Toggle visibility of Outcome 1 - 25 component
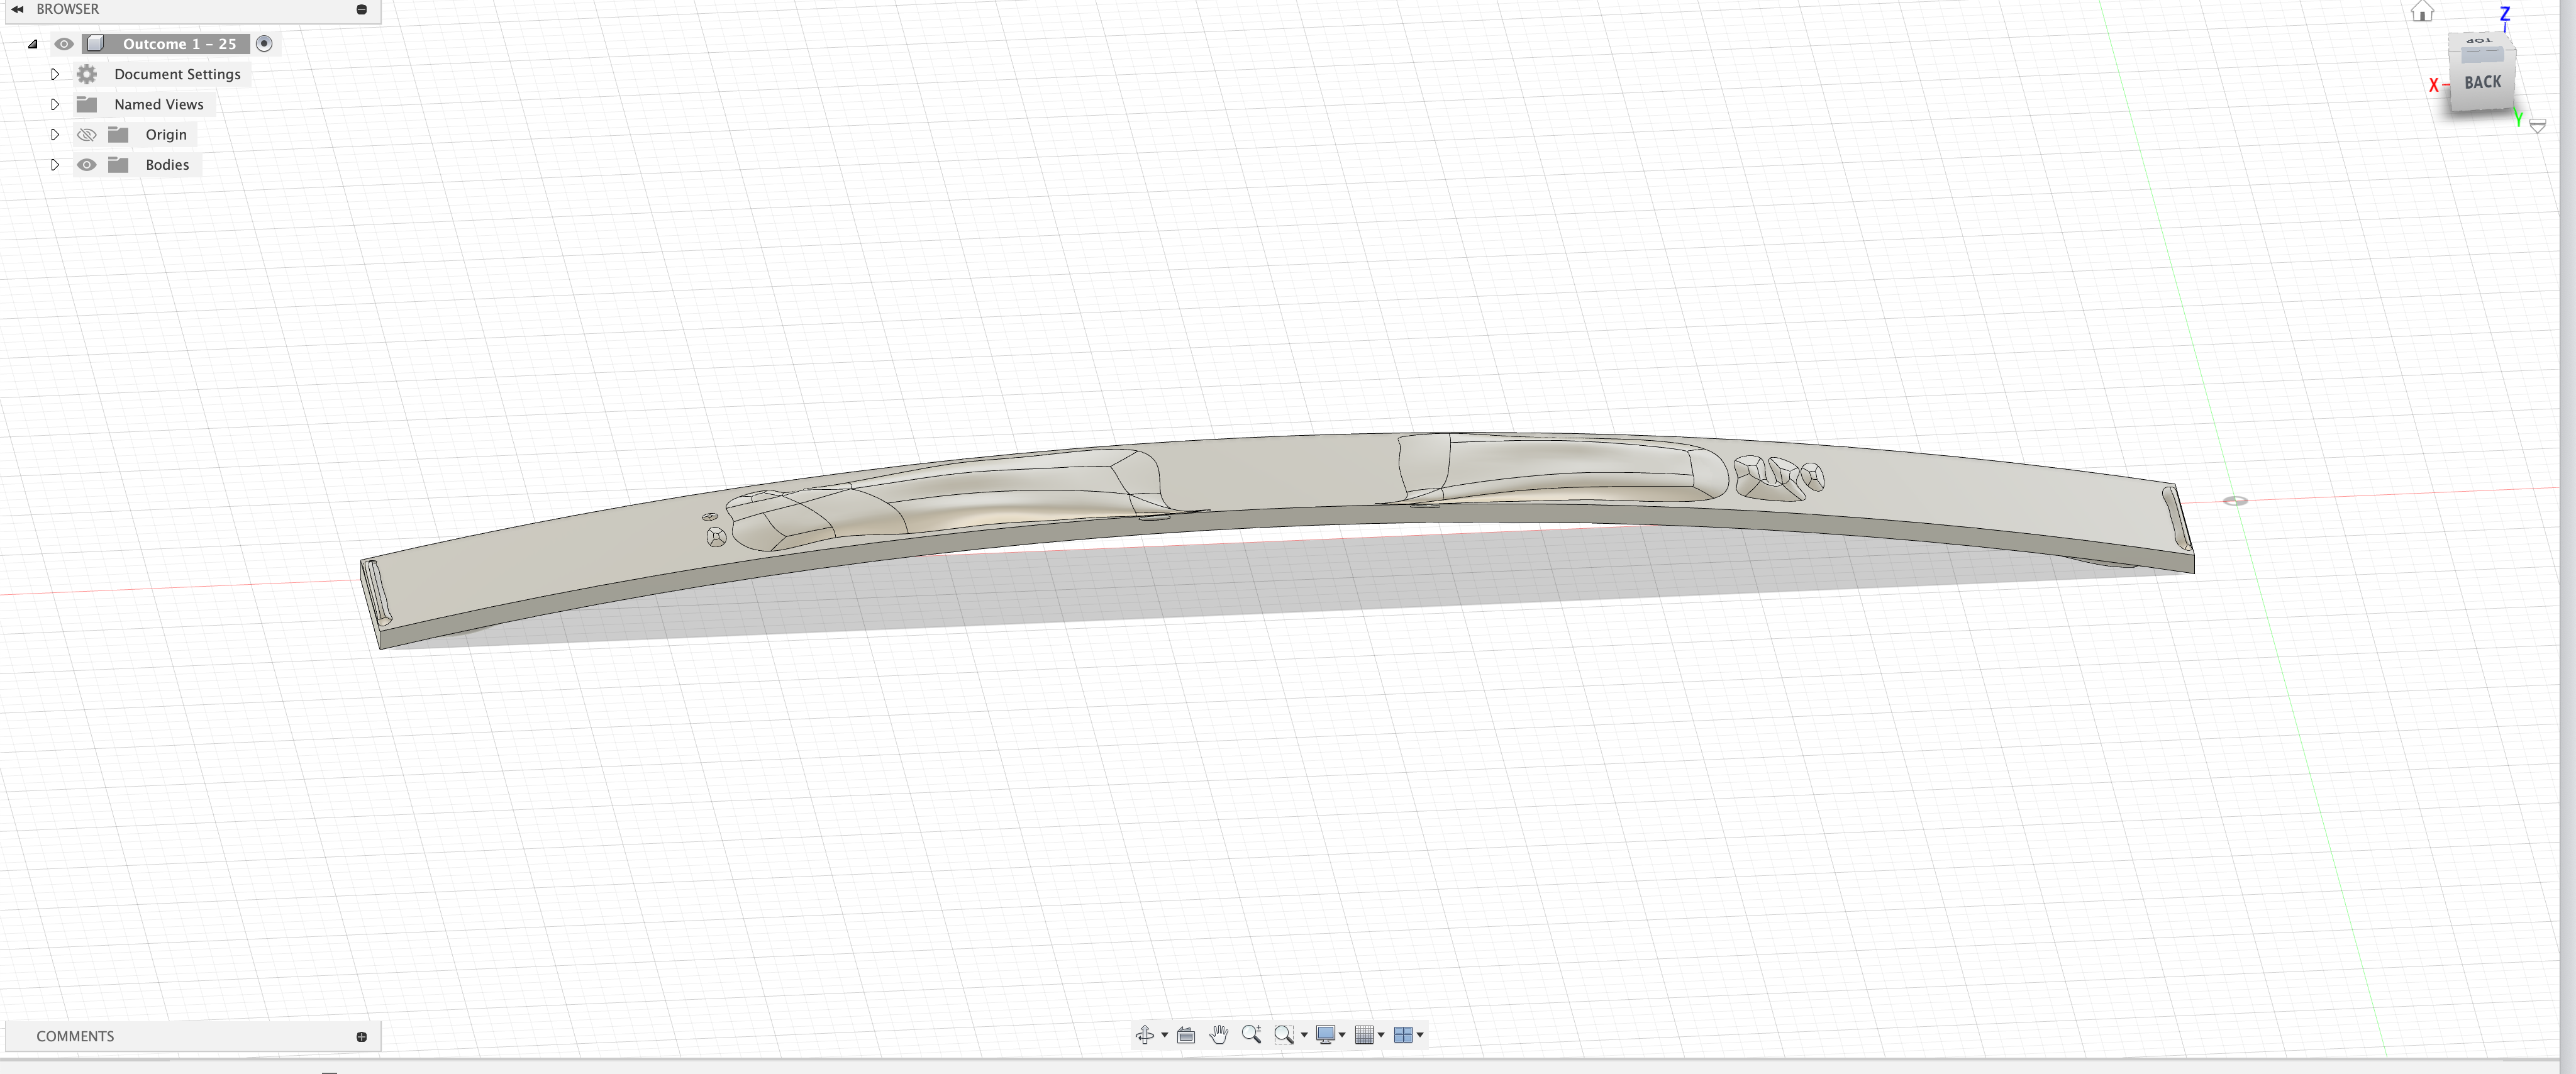The width and height of the screenshot is (2576, 1074). point(63,43)
